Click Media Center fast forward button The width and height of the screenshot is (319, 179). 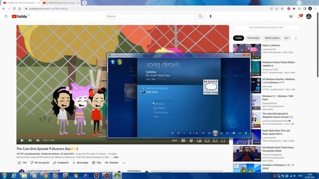(227, 133)
